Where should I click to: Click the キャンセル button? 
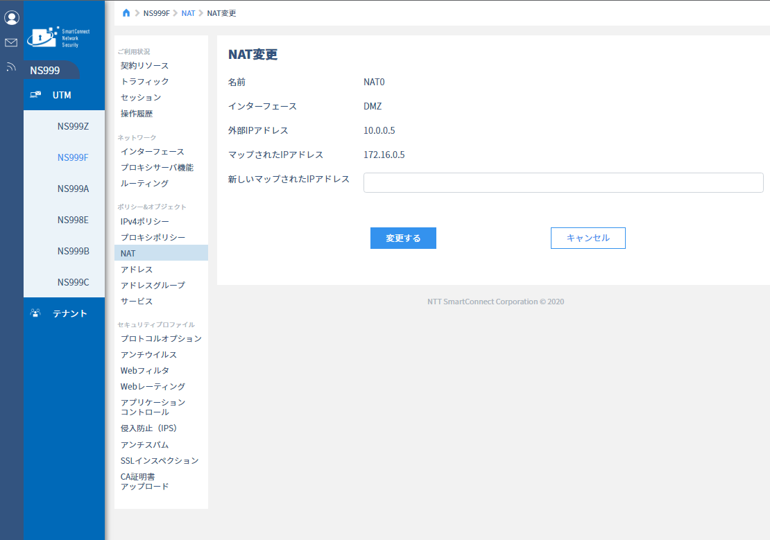588,238
